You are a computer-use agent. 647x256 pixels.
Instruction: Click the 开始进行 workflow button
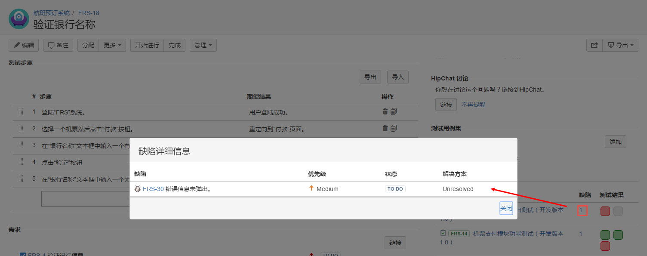pos(147,45)
